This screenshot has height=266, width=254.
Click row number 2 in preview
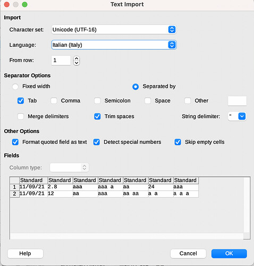[14, 194]
